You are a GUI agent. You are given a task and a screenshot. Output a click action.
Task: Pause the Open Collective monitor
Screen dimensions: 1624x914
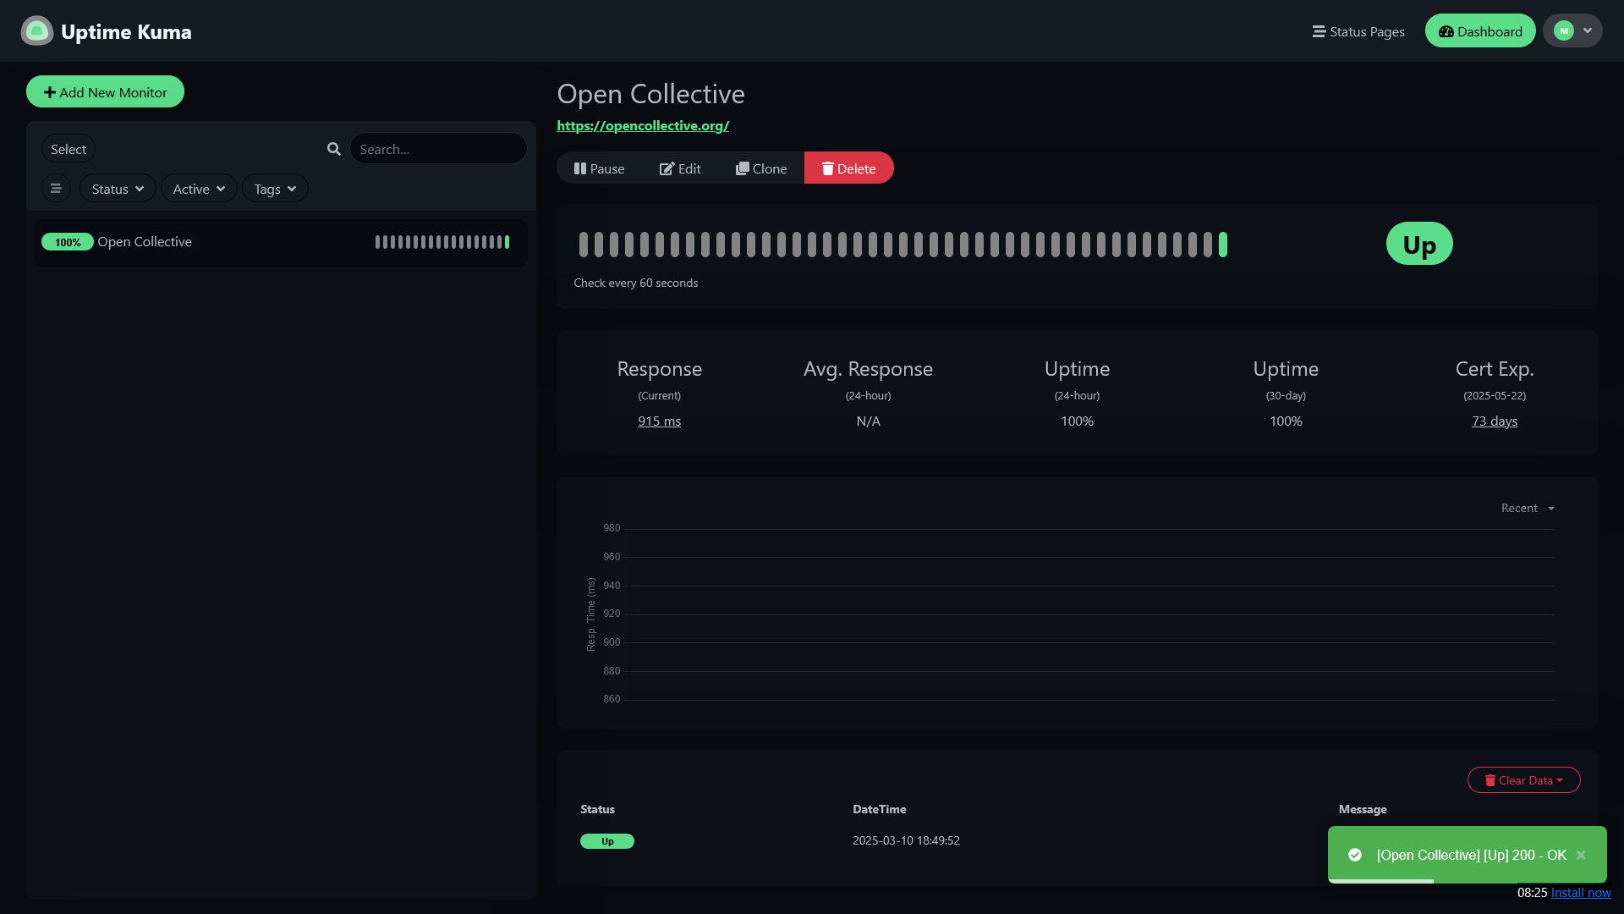(x=599, y=168)
